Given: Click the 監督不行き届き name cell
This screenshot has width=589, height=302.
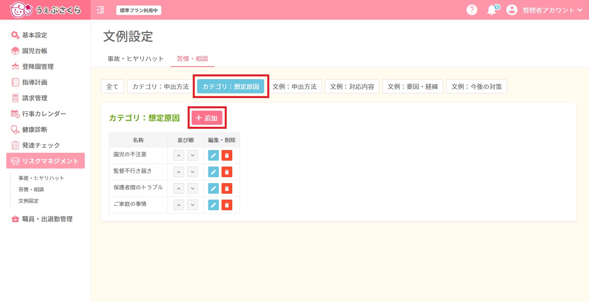Looking at the screenshot, I should tap(138, 172).
